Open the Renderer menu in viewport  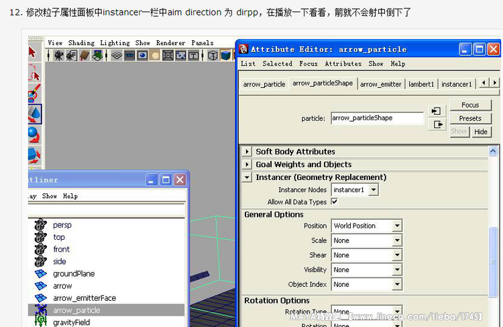click(x=170, y=43)
